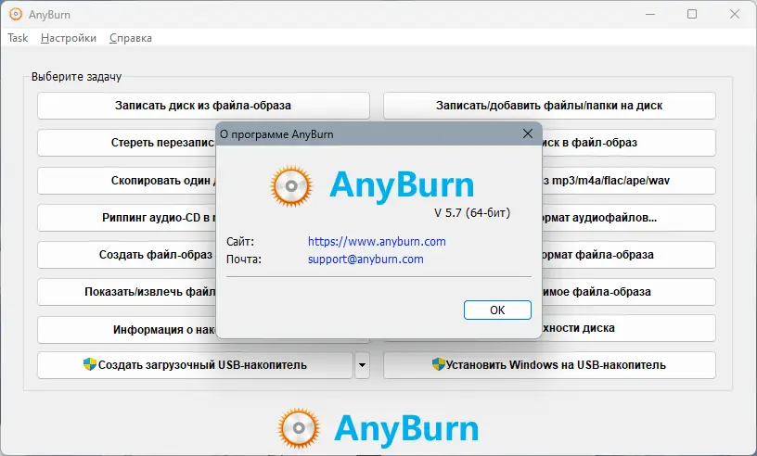Open the Справка menu
This screenshot has height=456, width=757.
131,38
